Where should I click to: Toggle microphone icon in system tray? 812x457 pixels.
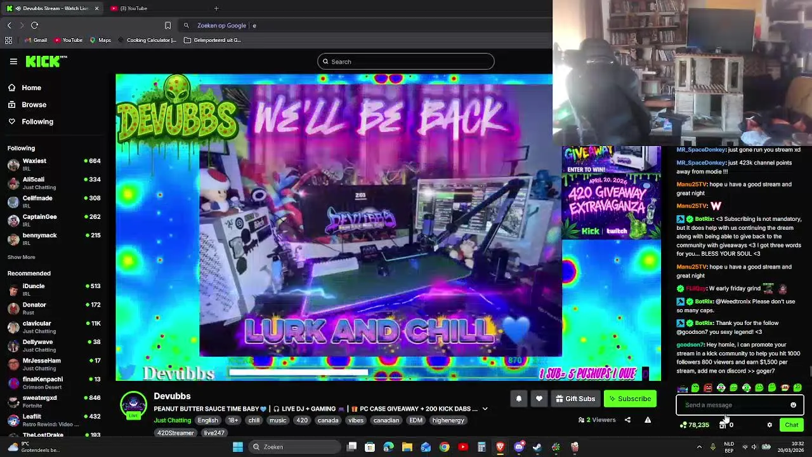[712, 447]
